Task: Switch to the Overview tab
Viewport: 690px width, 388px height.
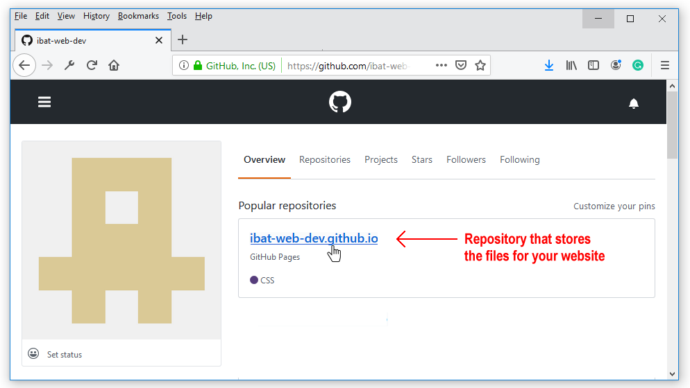Action: click(x=264, y=159)
